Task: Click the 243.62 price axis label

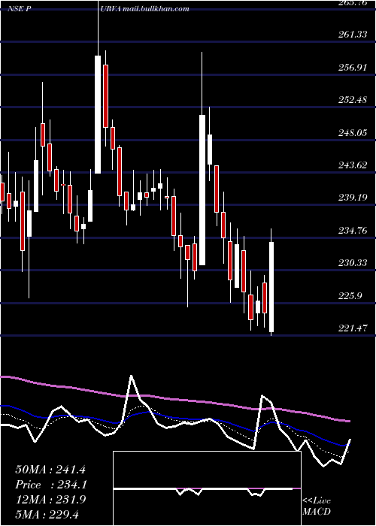Action: 352,165
